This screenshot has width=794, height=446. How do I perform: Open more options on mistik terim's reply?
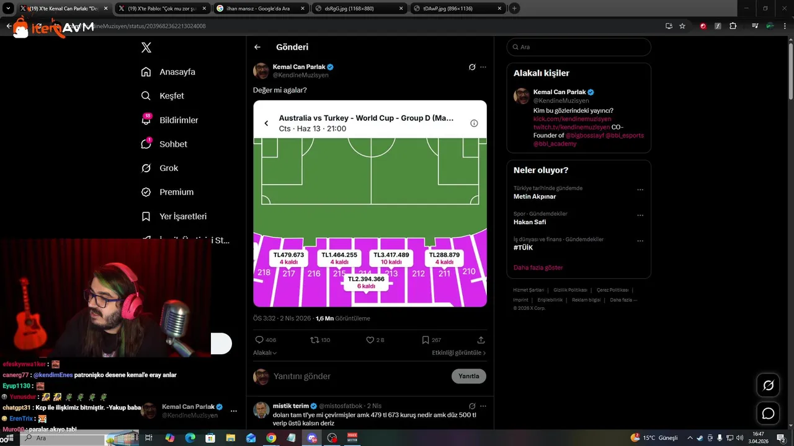tap(483, 406)
